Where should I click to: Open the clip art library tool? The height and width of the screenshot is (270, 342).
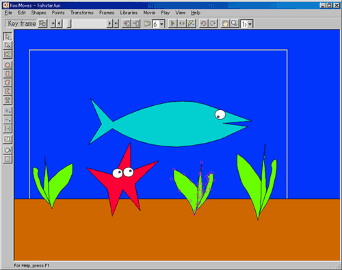(x=8, y=100)
